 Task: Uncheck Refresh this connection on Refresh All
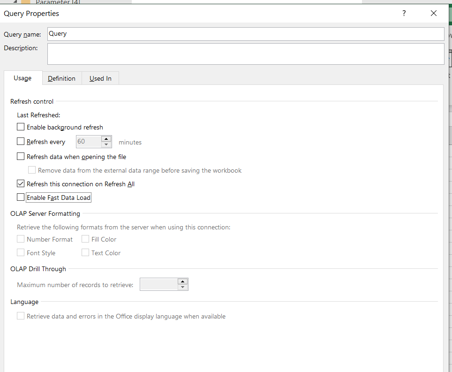[21, 184]
